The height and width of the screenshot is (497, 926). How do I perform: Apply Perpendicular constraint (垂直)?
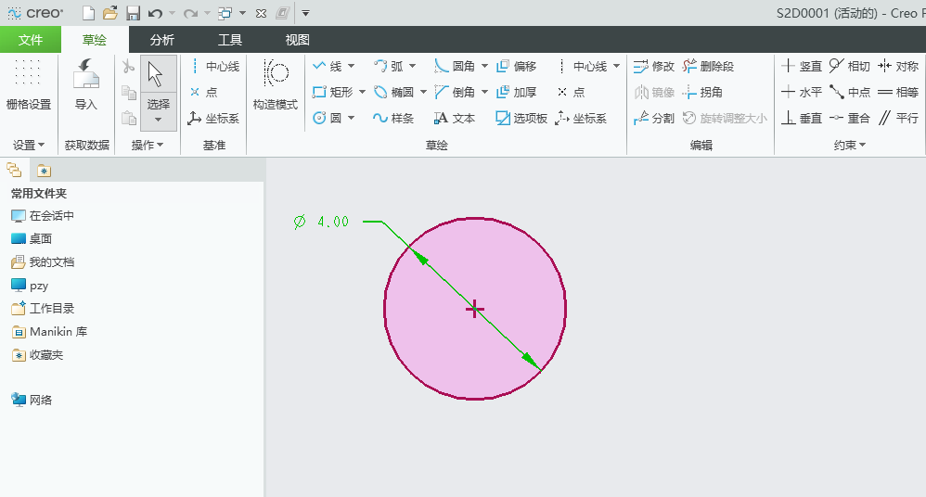pos(802,118)
